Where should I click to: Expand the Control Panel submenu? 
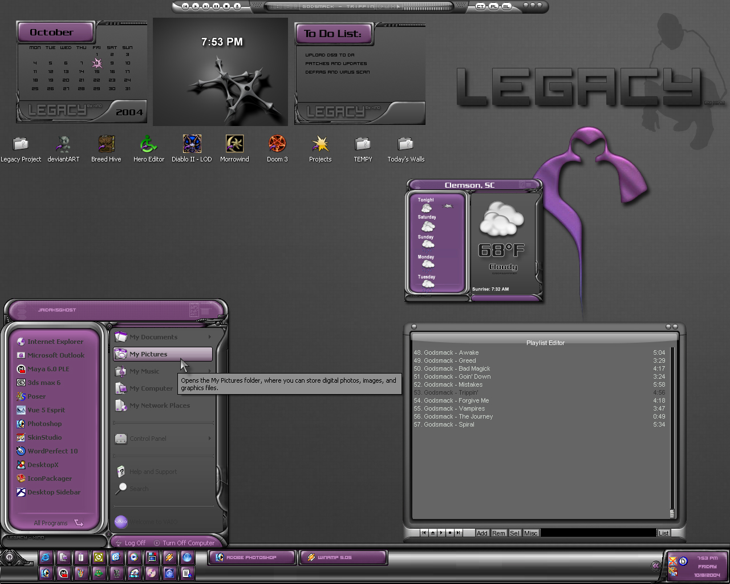(x=210, y=438)
